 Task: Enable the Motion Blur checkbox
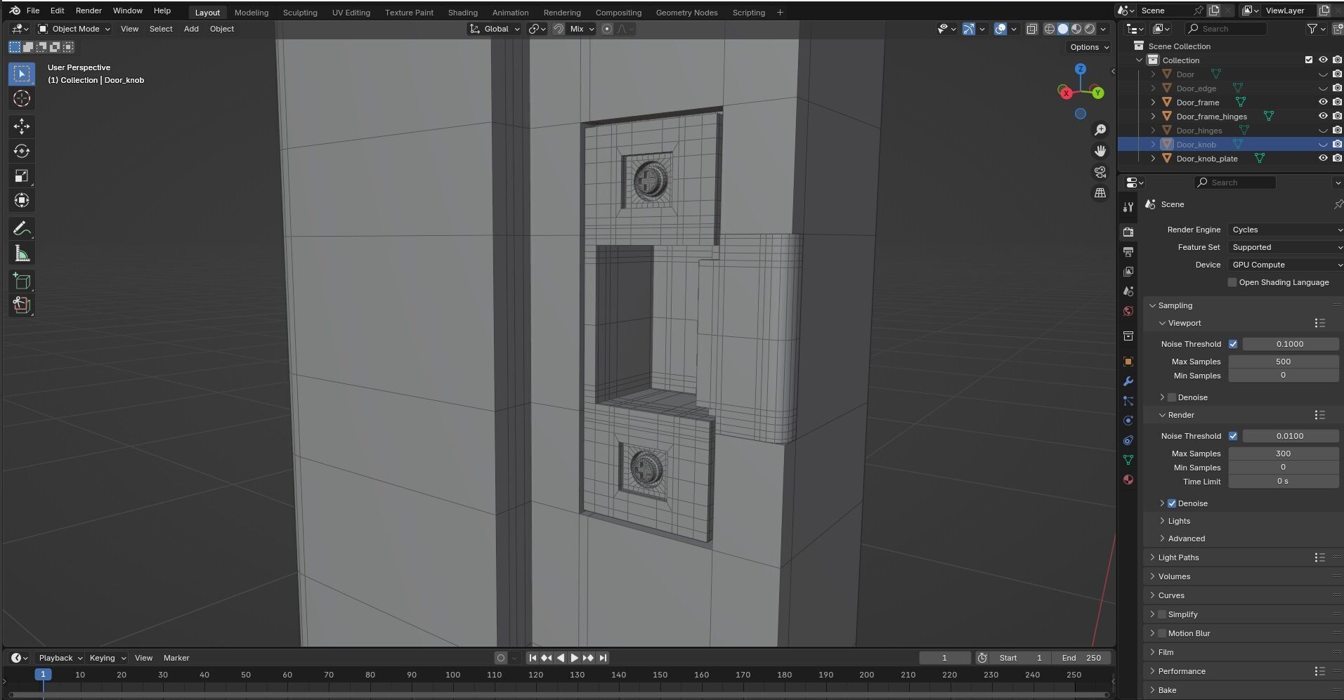pyautogui.click(x=1162, y=633)
